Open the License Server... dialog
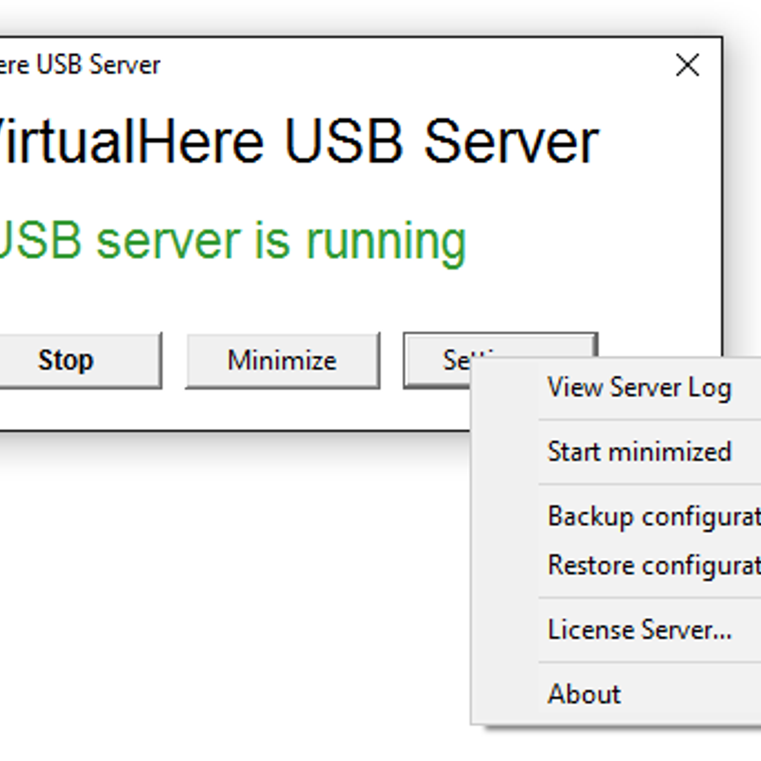This screenshot has width=761, height=761. point(639,630)
